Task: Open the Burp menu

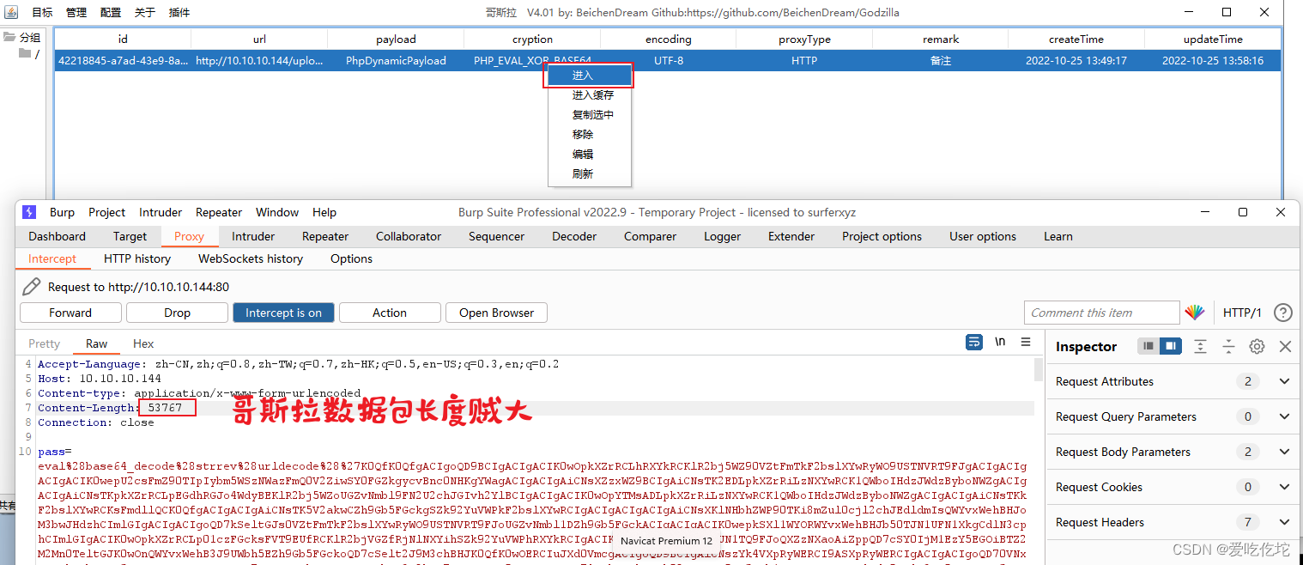Action: [x=62, y=212]
